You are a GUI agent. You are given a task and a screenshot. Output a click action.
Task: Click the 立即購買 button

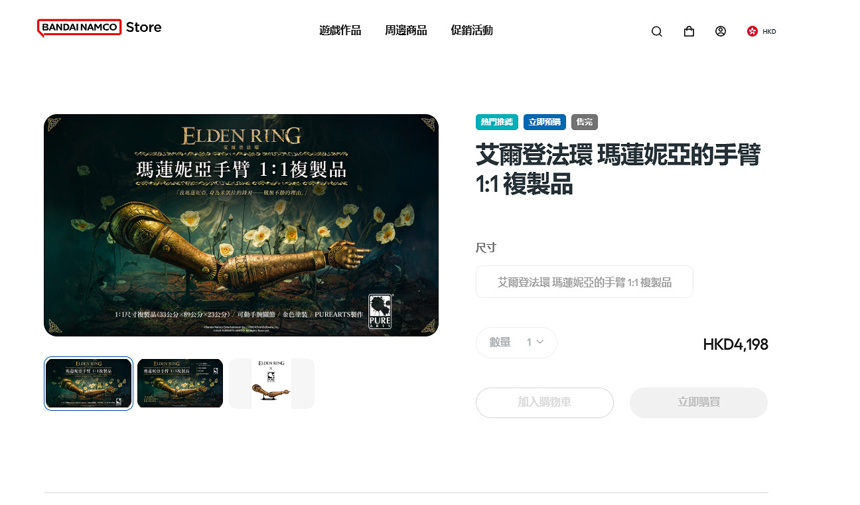(x=699, y=403)
